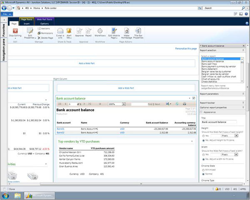Select Normal chrome state
250x200 pixels.
[203, 174]
